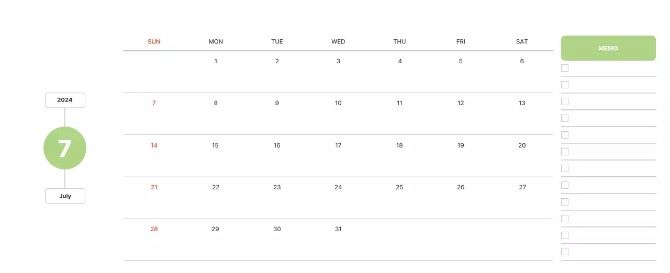Check the second memo checkbox
The height and width of the screenshot is (273, 670).
pyautogui.click(x=565, y=85)
